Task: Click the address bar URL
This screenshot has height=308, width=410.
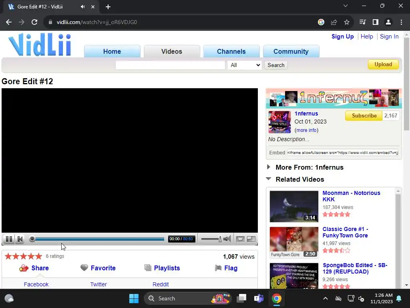Action: [97, 22]
